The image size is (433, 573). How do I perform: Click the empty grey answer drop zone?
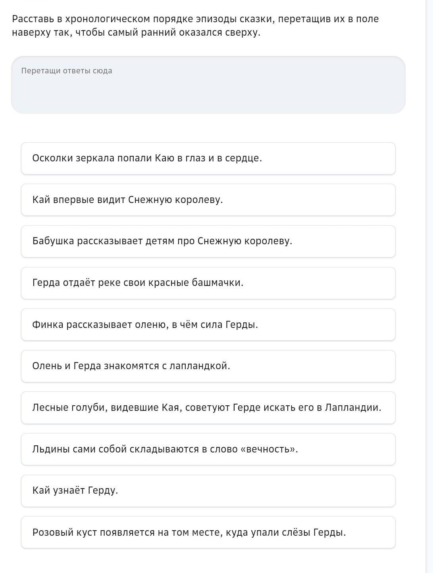208,91
